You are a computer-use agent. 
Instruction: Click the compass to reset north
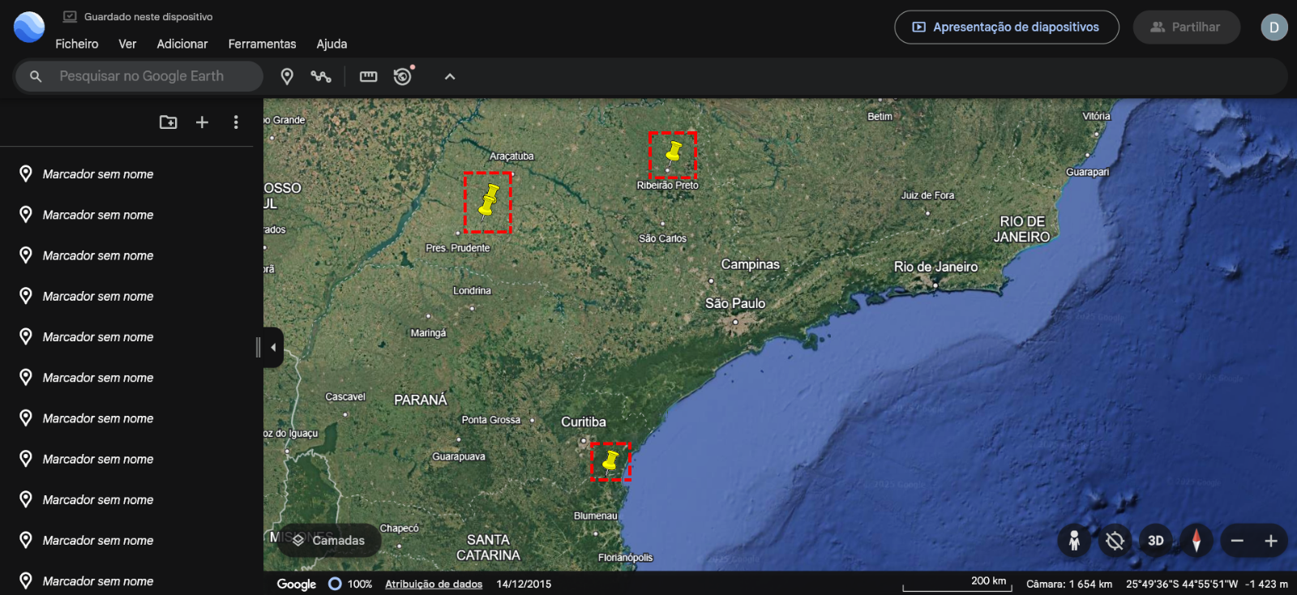click(x=1196, y=541)
